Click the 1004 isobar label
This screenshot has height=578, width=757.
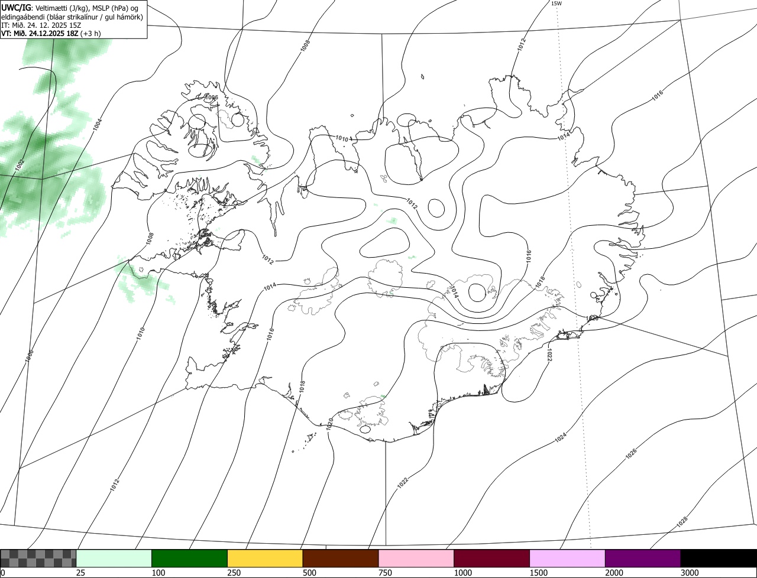coord(97,124)
